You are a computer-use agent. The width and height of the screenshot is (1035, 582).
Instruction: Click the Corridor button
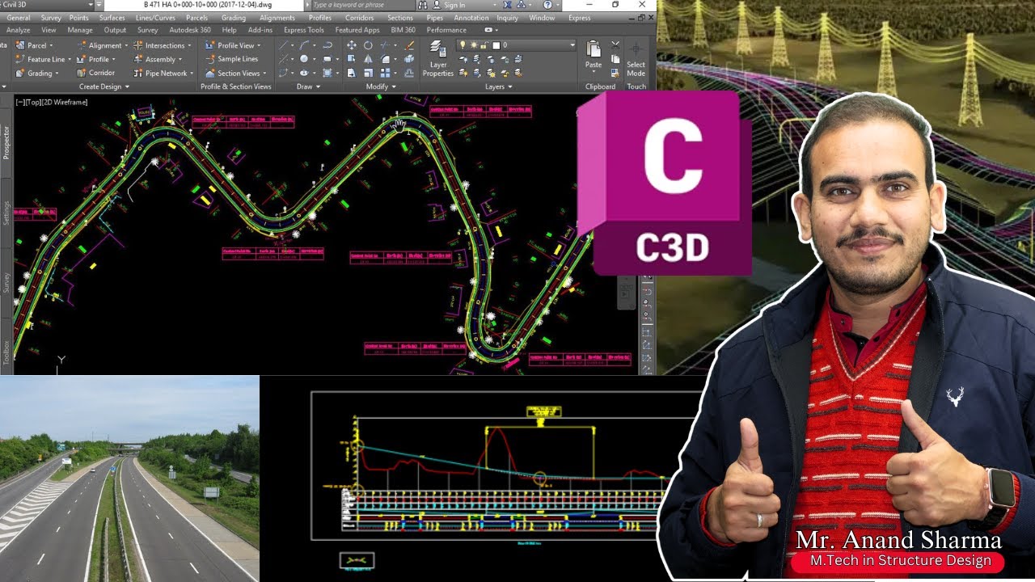tap(97, 73)
